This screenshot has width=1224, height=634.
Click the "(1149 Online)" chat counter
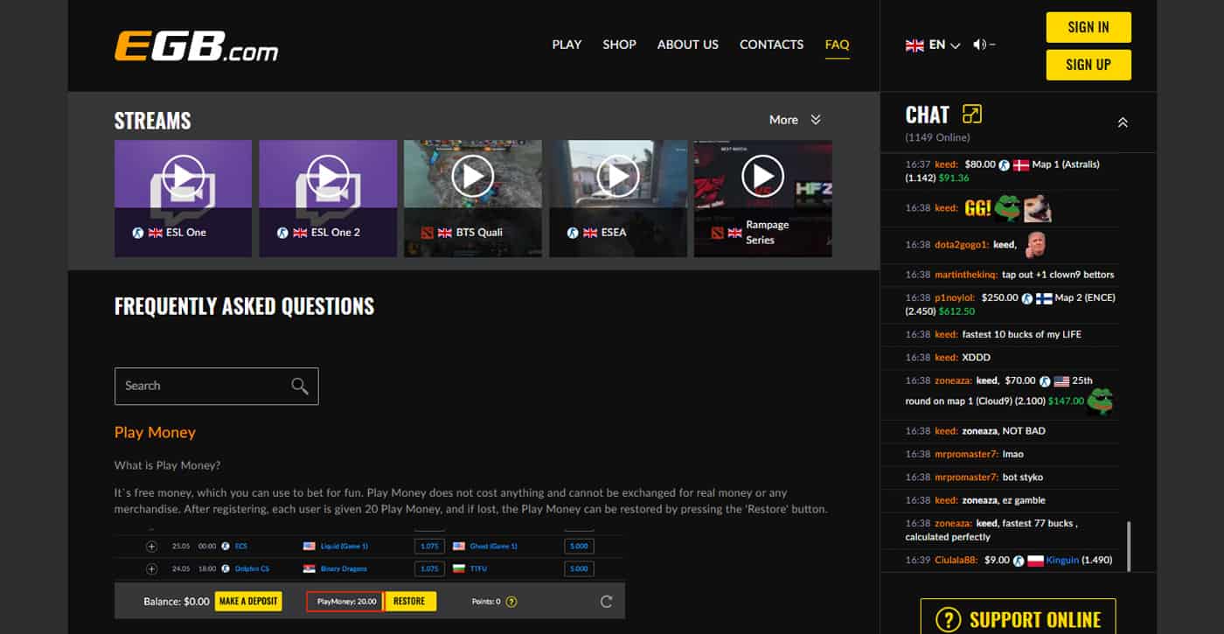pyautogui.click(x=938, y=137)
